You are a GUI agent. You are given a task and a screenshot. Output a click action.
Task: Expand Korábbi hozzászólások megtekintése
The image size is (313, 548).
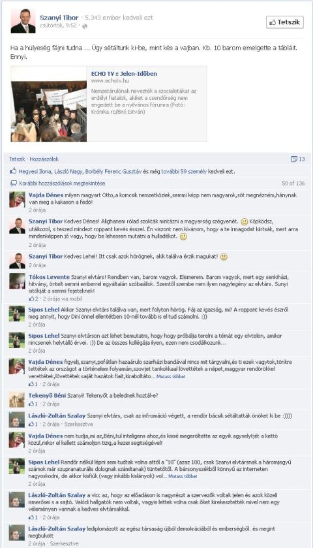click(62, 183)
